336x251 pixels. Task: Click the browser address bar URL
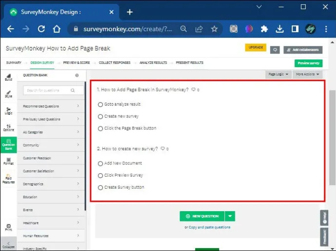(128, 29)
